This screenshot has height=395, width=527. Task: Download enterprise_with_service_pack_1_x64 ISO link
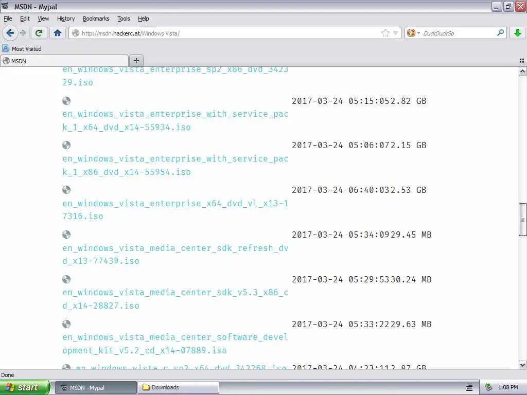tap(175, 120)
